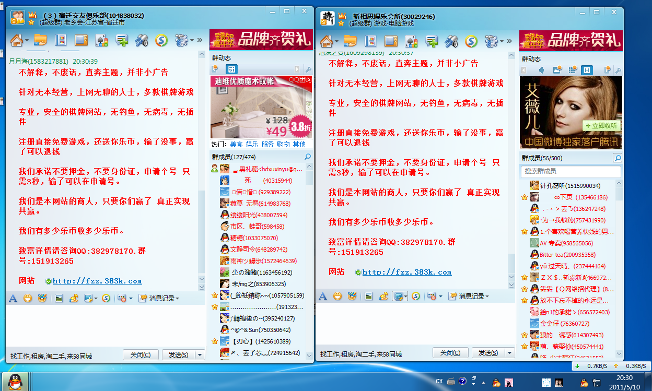This screenshot has height=391, width=652.
Task: Launch card games icon in 新相思娱乐会所 window
Action: [412, 41]
